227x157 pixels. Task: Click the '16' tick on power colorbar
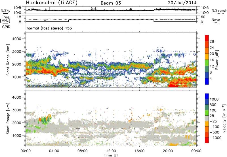tap(212, 60)
